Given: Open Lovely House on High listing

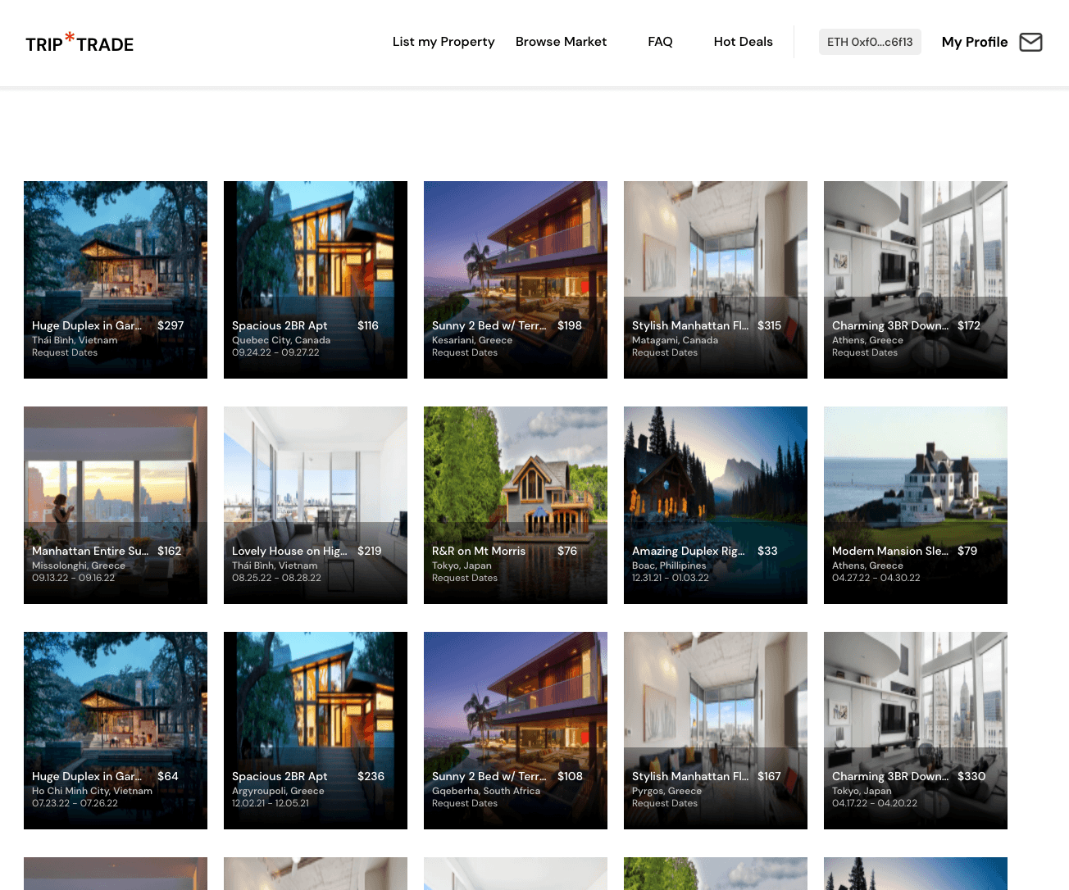Looking at the screenshot, I should [x=316, y=505].
